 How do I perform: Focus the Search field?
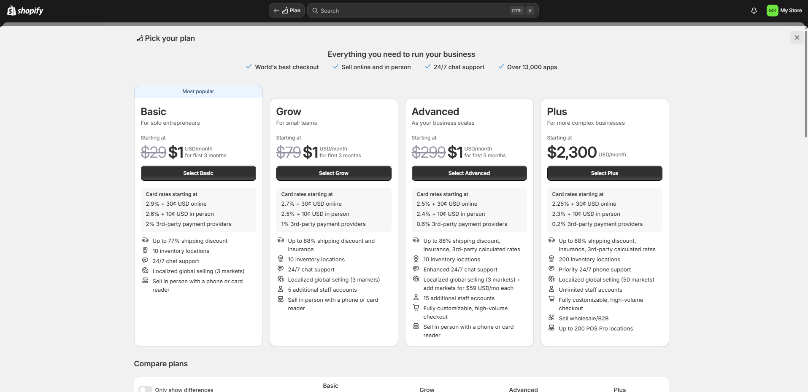[423, 11]
